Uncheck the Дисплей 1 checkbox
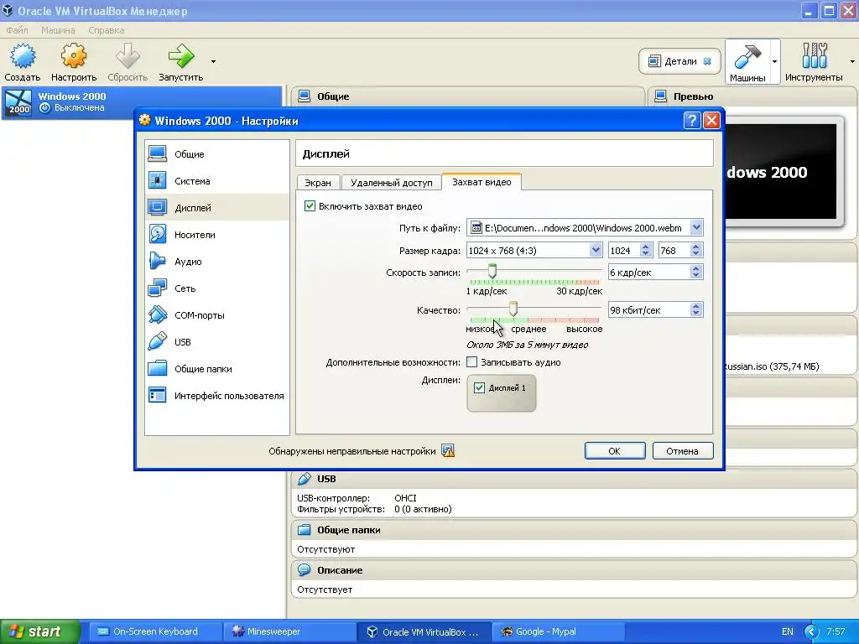This screenshot has height=644, width=859. [x=479, y=387]
